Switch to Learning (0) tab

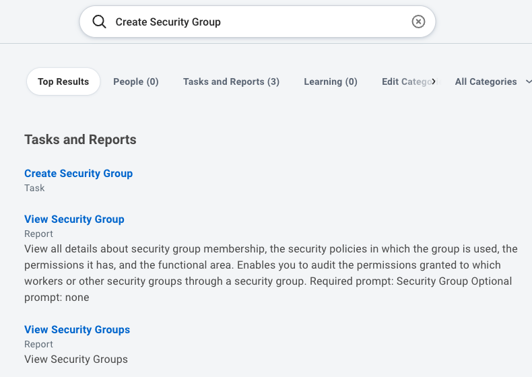(331, 81)
